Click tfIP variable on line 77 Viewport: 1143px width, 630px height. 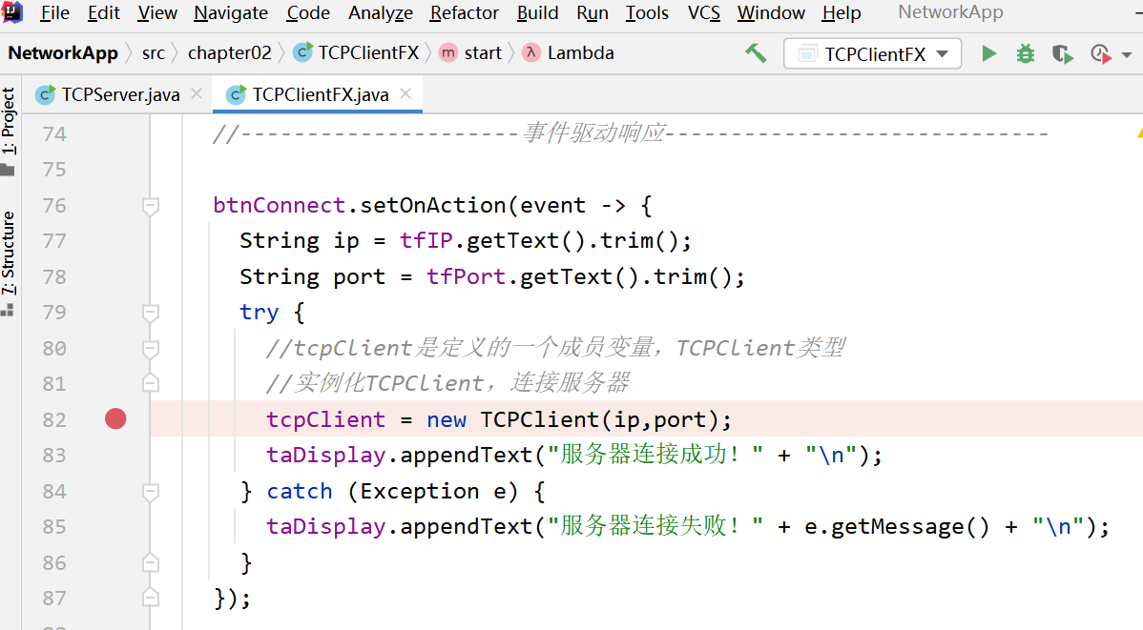(426, 240)
